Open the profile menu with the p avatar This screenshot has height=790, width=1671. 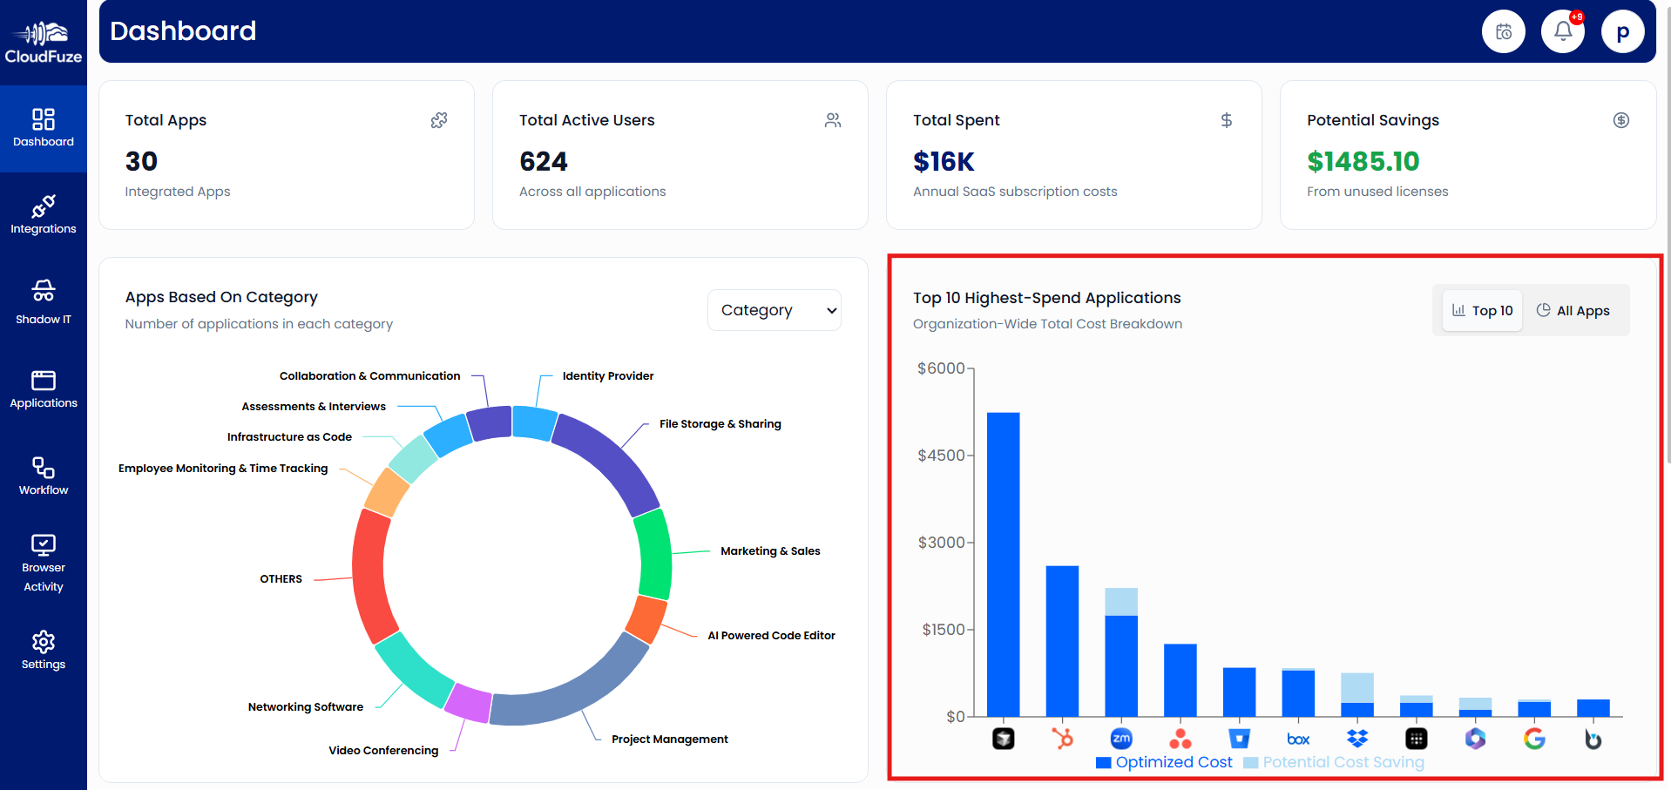(1622, 30)
